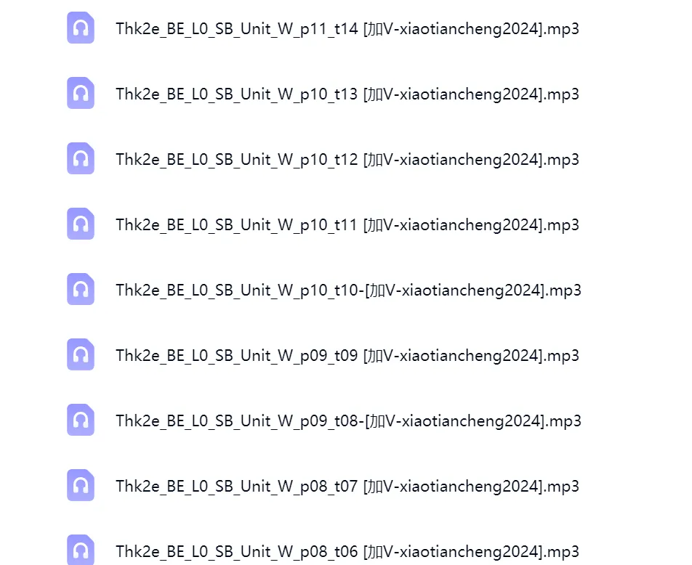Open the Unit_W_p10_t12 mp3 file name
This screenshot has height=565, width=692.
coord(347,160)
